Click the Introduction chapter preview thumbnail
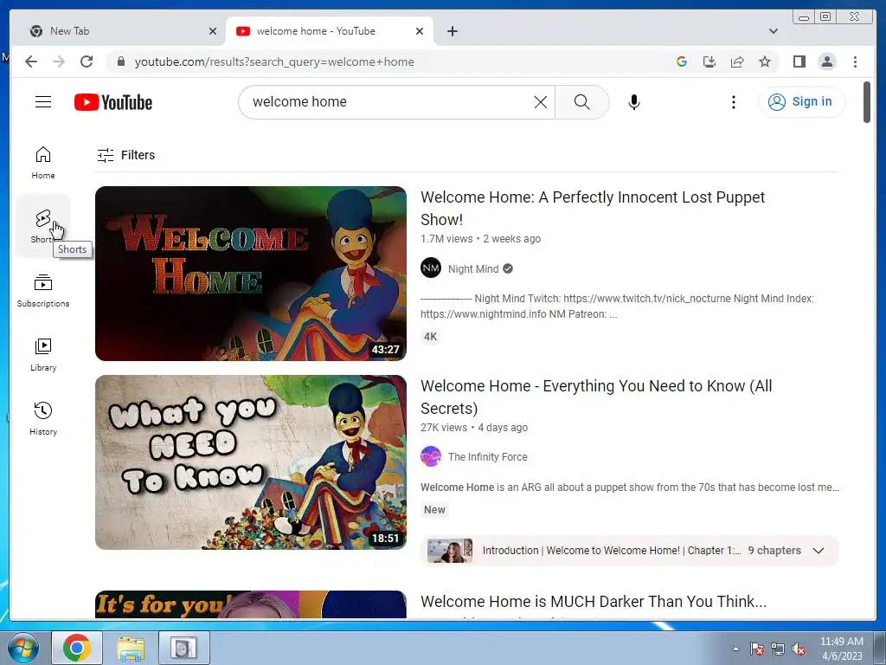The image size is (886, 665). [x=450, y=551]
